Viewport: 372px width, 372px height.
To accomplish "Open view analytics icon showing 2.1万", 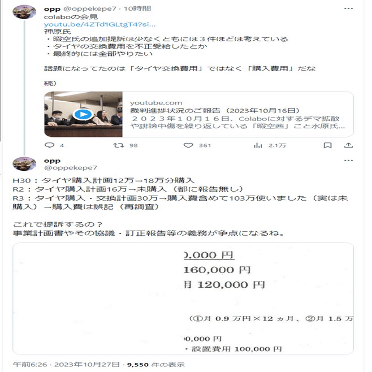I will pos(258,145).
